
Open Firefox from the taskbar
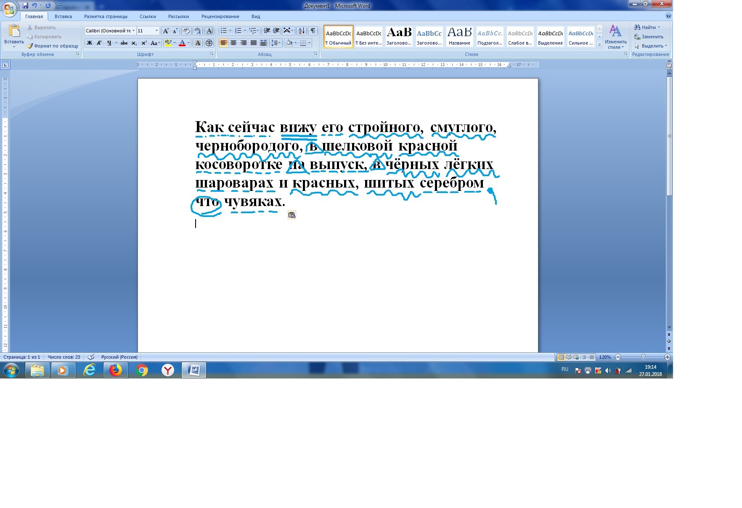tap(115, 370)
